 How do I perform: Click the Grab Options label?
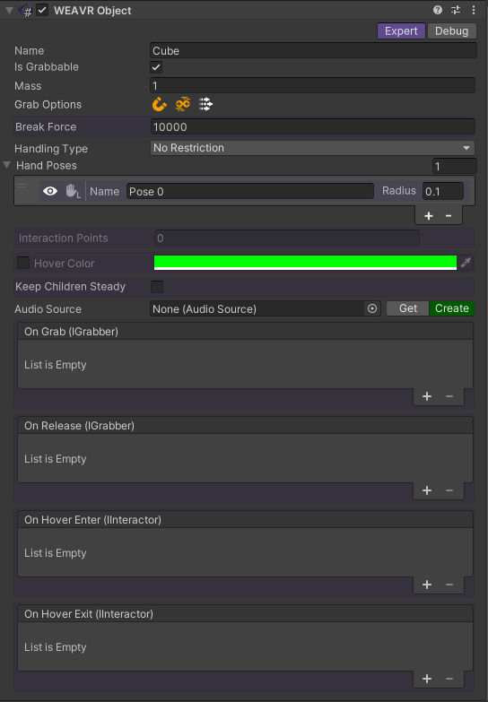pos(48,104)
